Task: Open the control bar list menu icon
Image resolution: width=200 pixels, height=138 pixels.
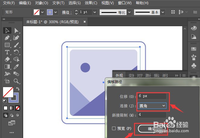Action: [x=195, y=12]
